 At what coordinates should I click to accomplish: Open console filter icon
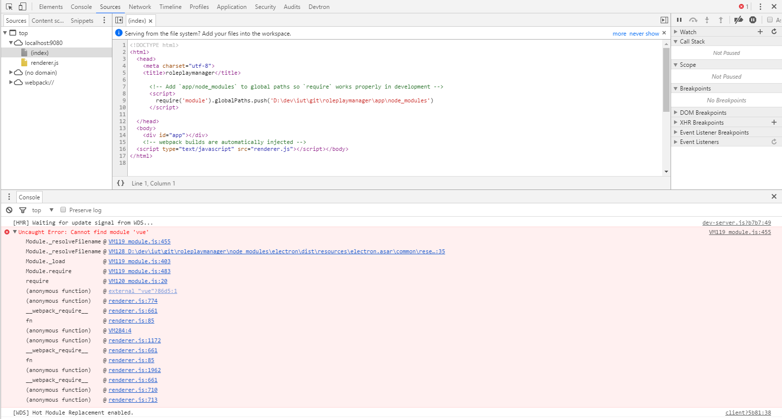[23, 210]
